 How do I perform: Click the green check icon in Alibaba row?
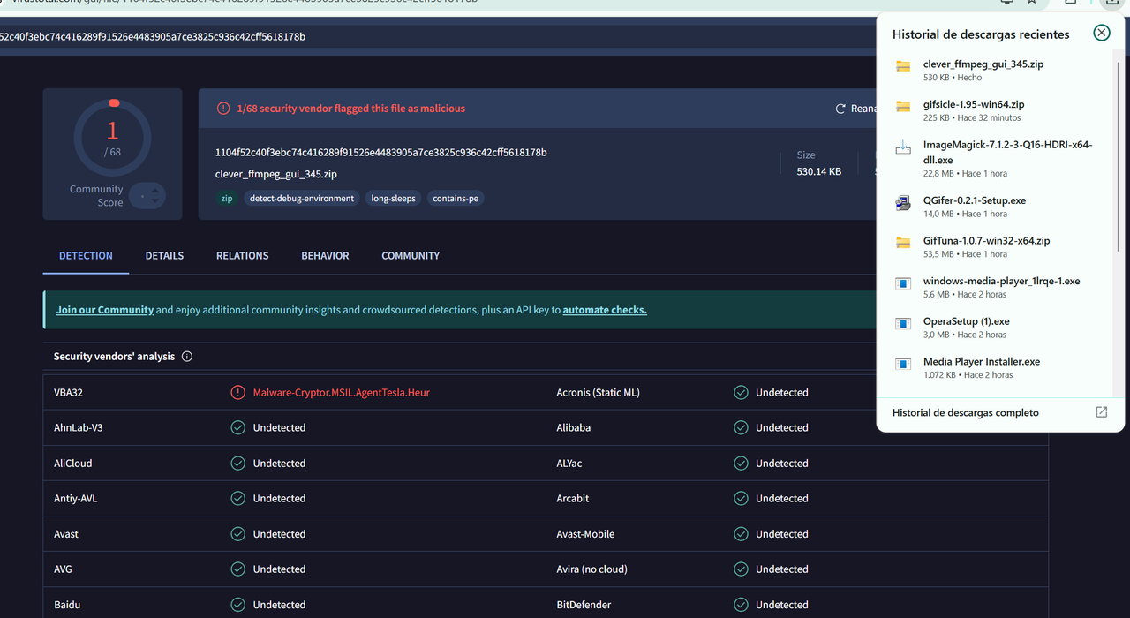pos(742,427)
